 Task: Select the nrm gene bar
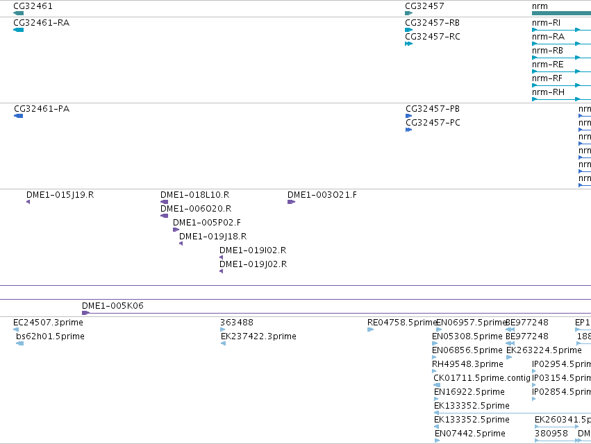pos(561,13)
